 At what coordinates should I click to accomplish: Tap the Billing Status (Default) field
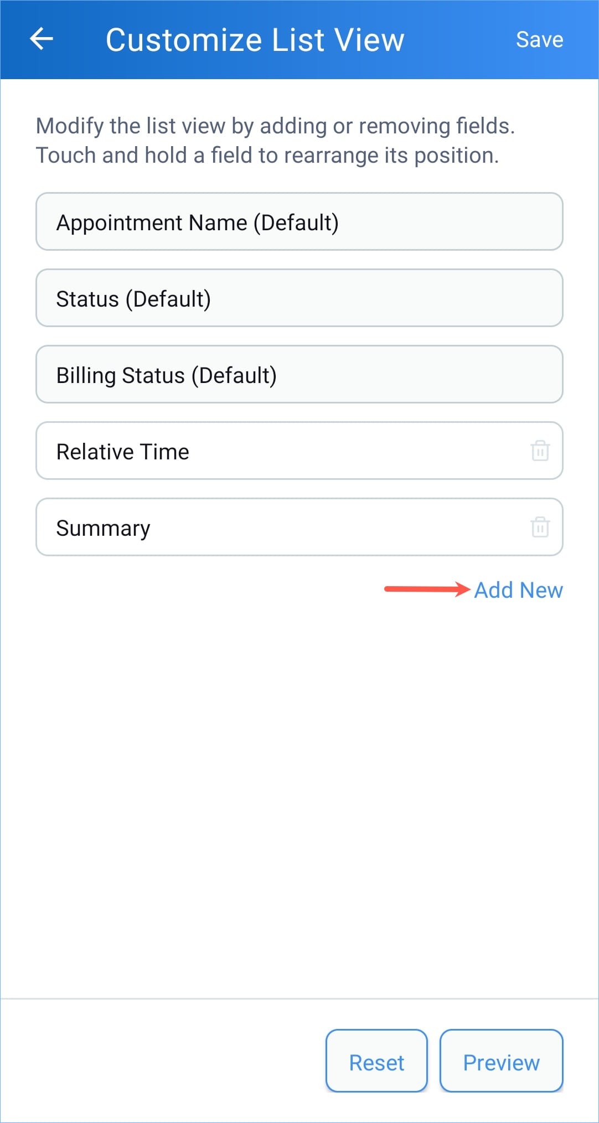click(299, 375)
